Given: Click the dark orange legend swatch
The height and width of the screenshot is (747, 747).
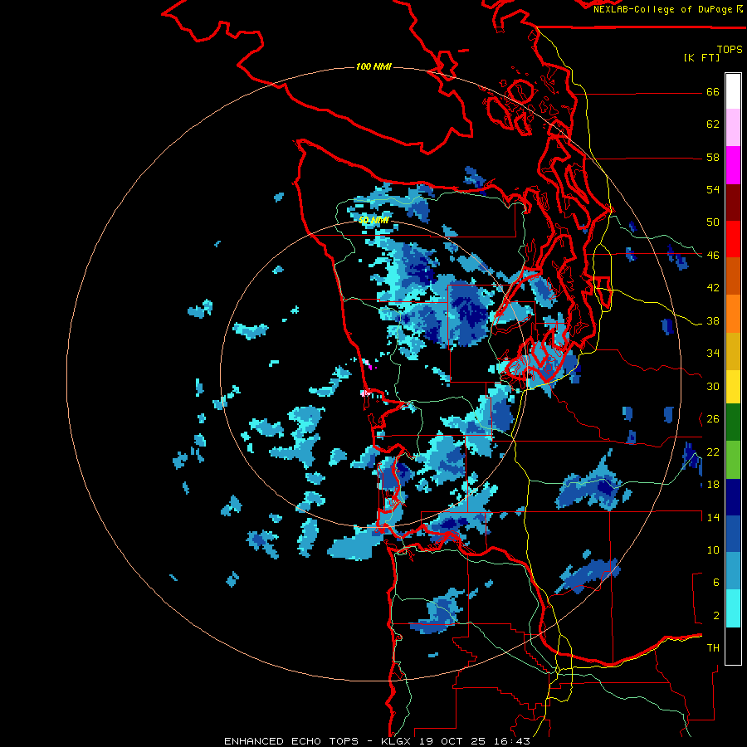Looking at the screenshot, I should tap(733, 276).
